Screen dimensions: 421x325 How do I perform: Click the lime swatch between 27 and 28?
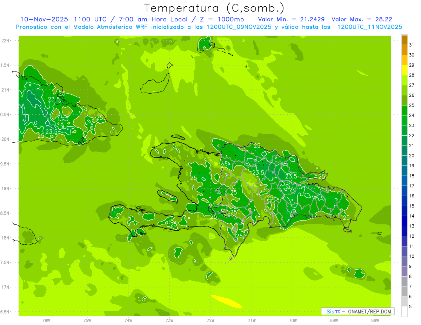405,80
